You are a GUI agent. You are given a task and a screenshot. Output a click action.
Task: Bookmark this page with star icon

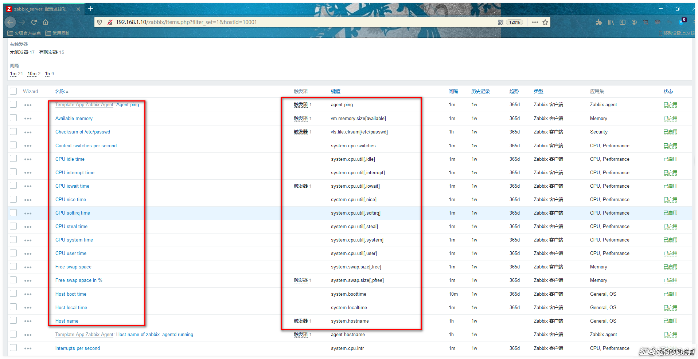click(545, 22)
